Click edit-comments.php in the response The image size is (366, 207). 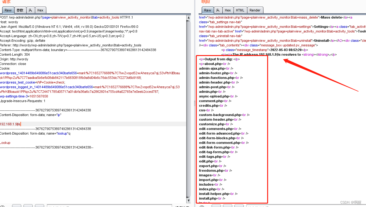[216, 129]
